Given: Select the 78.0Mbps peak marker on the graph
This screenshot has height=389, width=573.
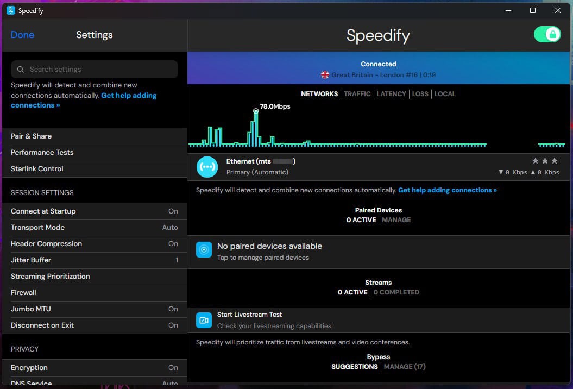Looking at the screenshot, I should pos(256,111).
